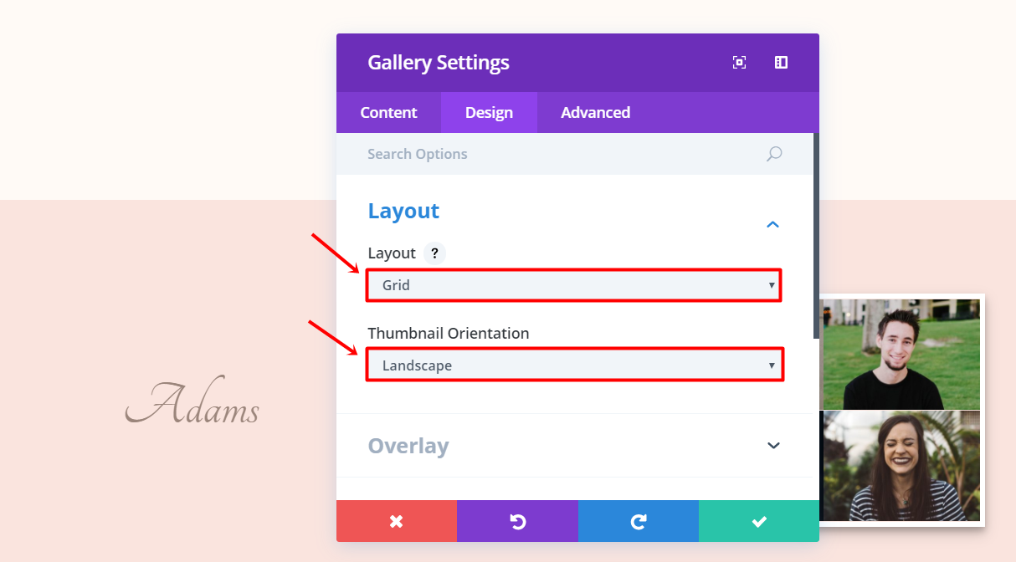Click the expand modal fullscreen icon
This screenshot has height=562, width=1016.
[739, 63]
